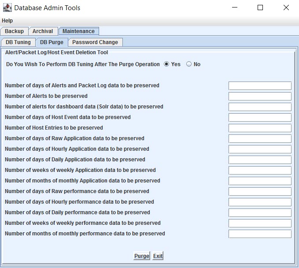Screen dimensions: 299x268
Task: Focus the monthly Application data months field
Action: click(x=260, y=181)
